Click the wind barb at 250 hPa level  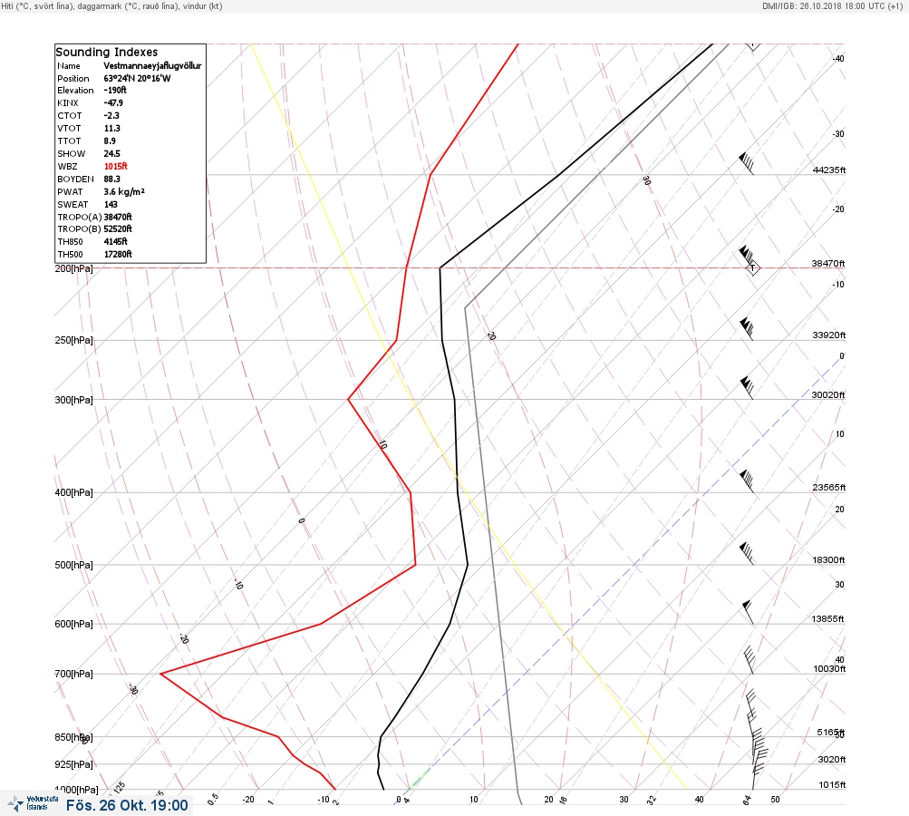(747, 329)
